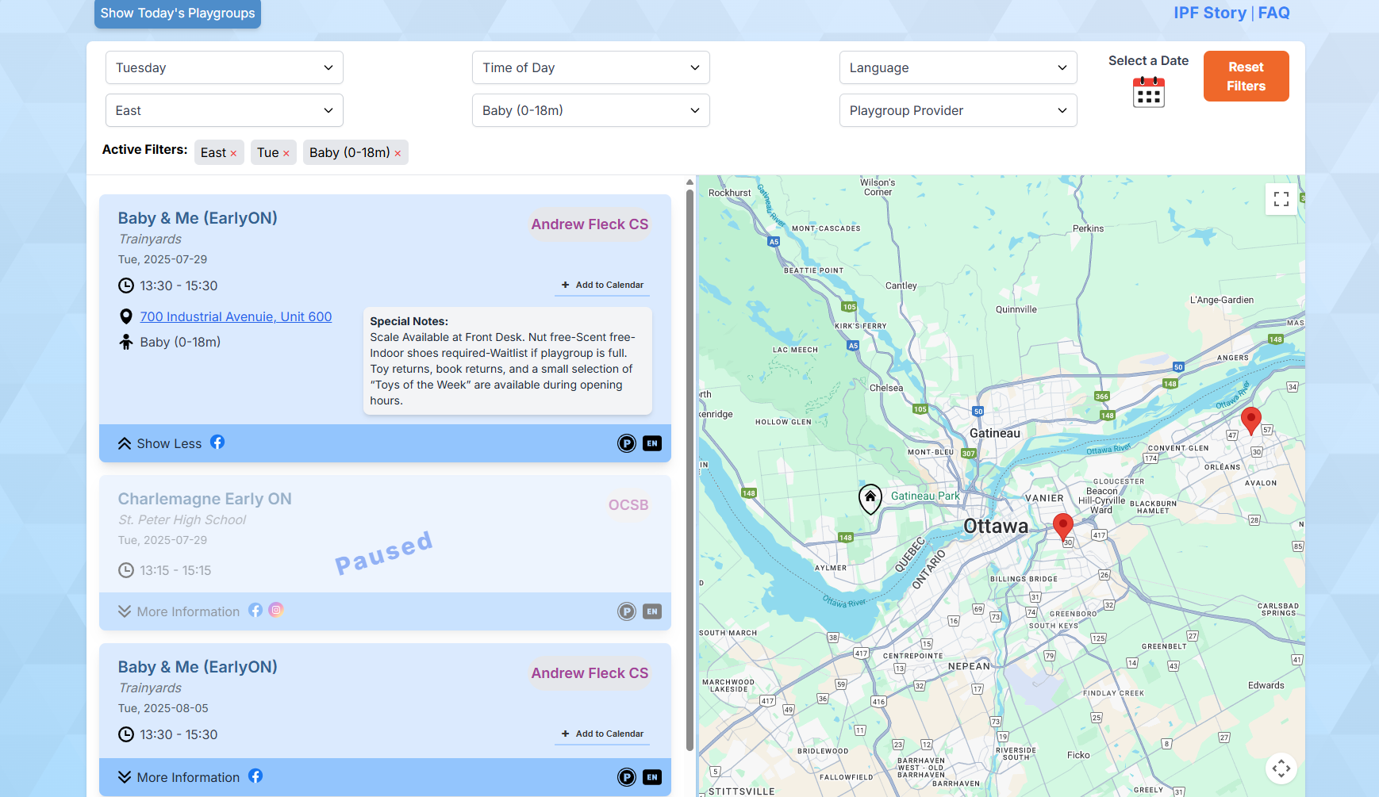The image size is (1379, 797).
Task: Click parking icon on Charlemagne Early ON card
Action: tap(627, 611)
